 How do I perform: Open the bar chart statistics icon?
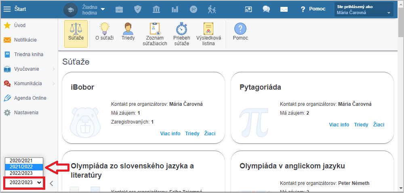[175, 10]
